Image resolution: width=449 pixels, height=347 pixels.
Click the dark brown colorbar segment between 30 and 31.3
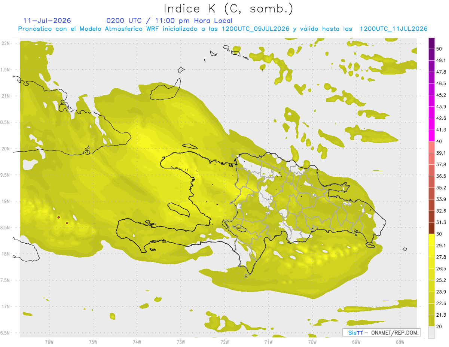pos(431,228)
